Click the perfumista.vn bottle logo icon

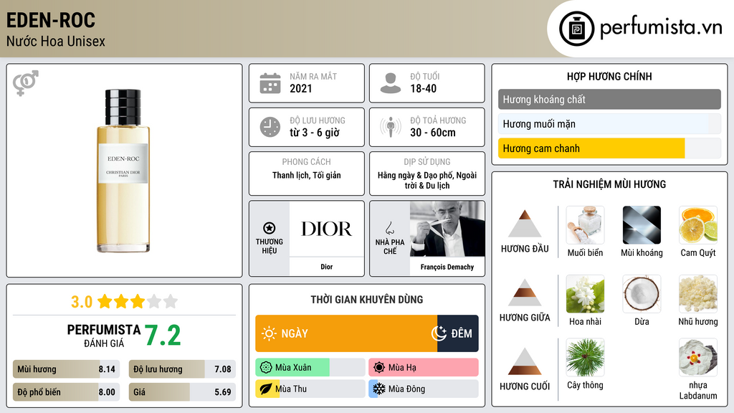[x=576, y=29]
